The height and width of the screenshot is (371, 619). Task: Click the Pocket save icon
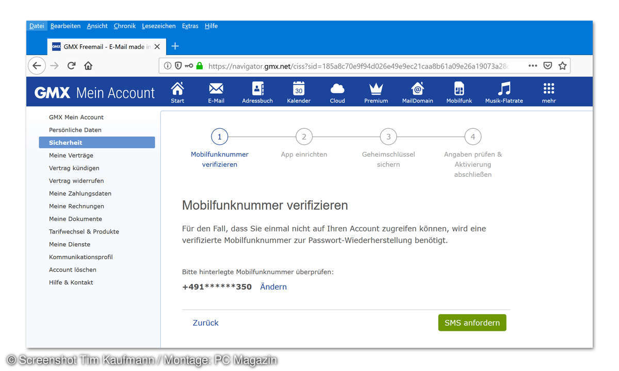pos(548,66)
